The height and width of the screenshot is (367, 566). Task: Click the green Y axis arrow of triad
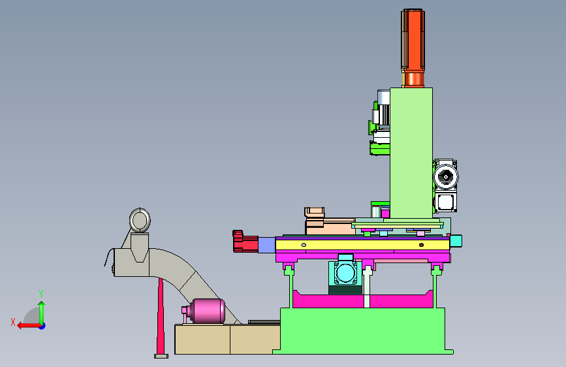(42, 313)
